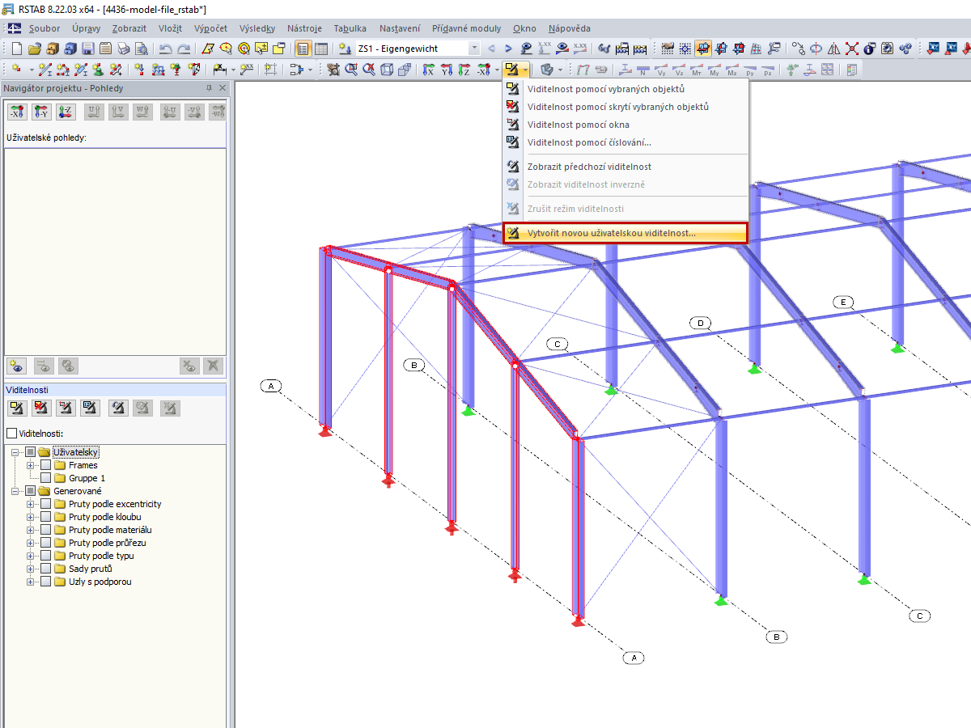Expand the Pruty podle excentricity node
The width and height of the screenshot is (971, 728).
[x=31, y=504]
